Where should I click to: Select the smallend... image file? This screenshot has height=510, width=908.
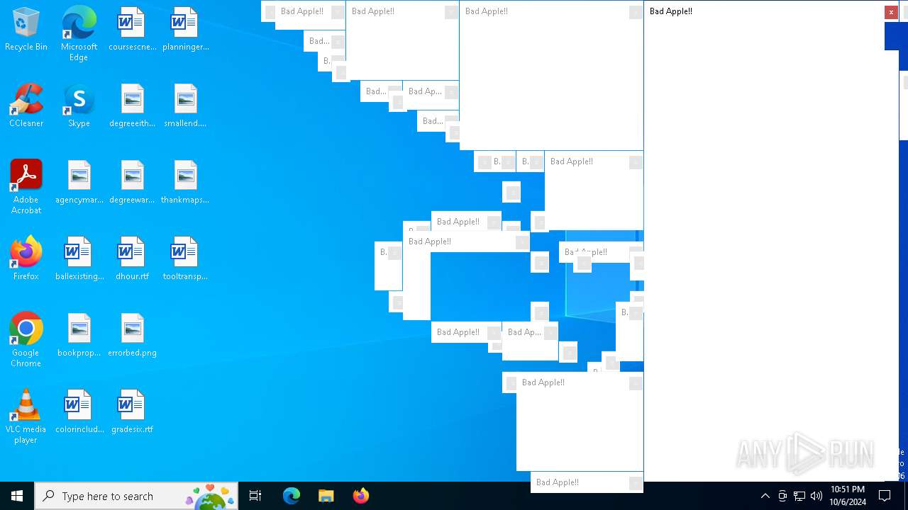pos(185,106)
